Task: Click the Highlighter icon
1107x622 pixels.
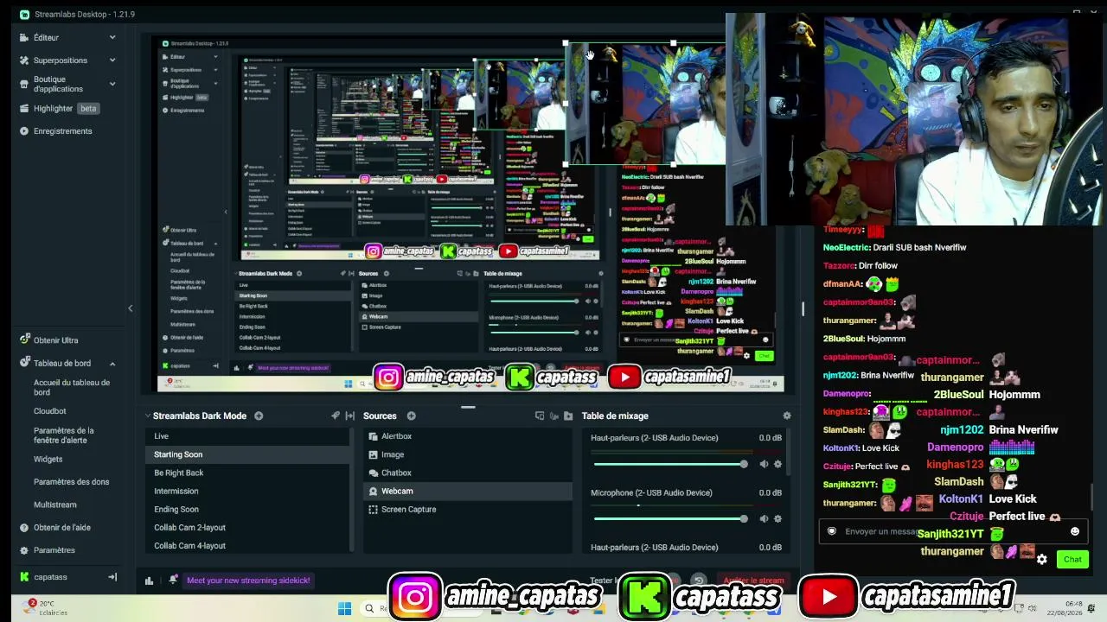Action: click(24, 108)
